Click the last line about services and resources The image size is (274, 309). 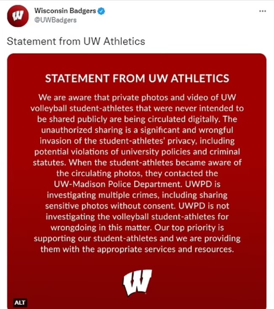137,249
